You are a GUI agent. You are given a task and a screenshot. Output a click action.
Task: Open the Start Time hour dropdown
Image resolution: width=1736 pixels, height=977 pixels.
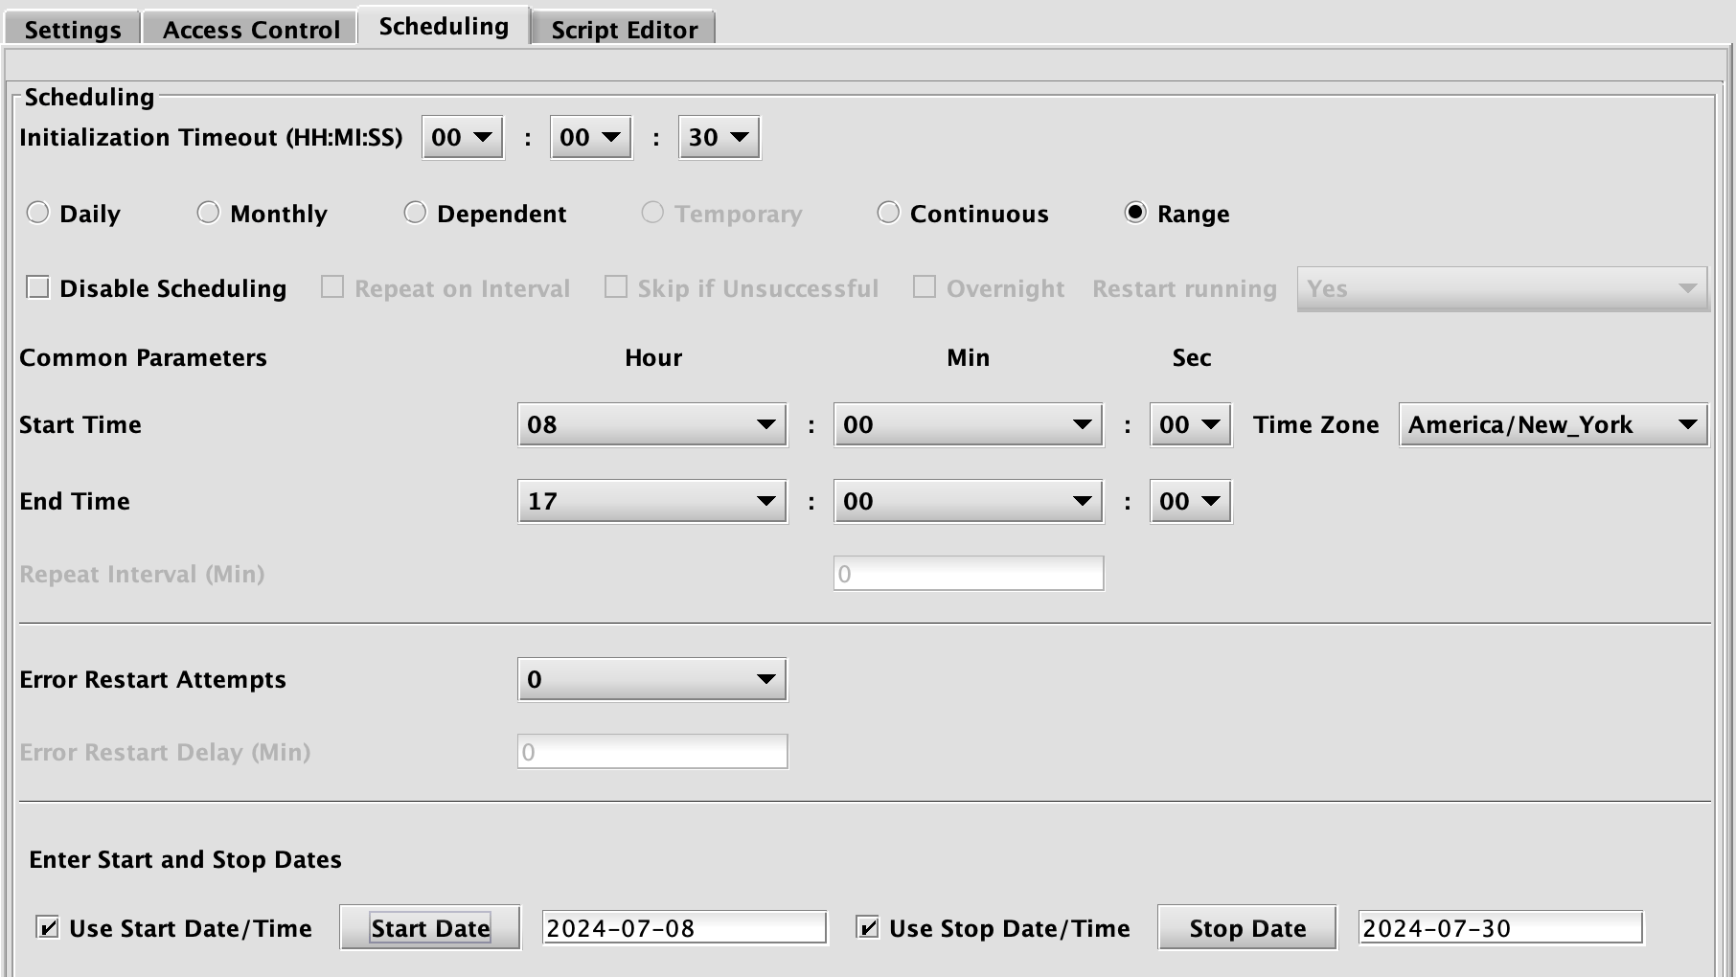(x=651, y=424)
